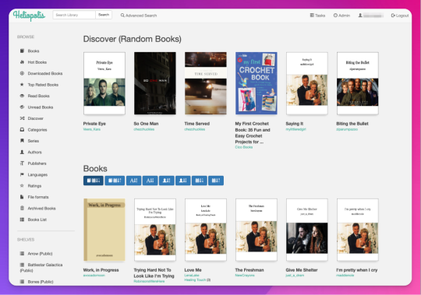Open The Freshman book cover
The image size is (421, 295).
point(256,230)
